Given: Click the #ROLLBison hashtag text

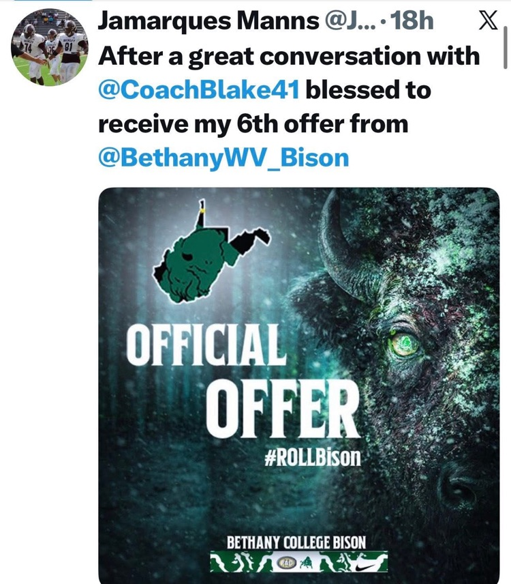Looking at the screenshot, I should coord(311,456).
